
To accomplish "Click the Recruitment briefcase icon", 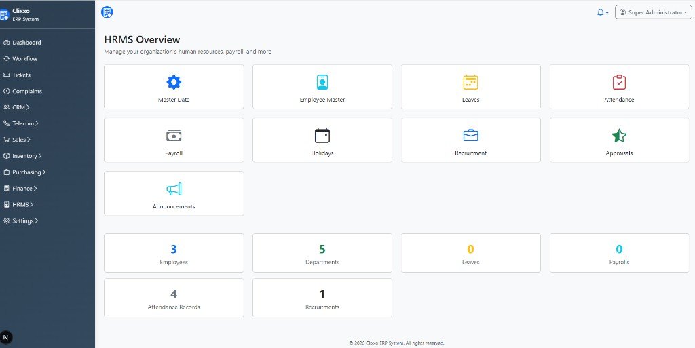I will point(471,136).
